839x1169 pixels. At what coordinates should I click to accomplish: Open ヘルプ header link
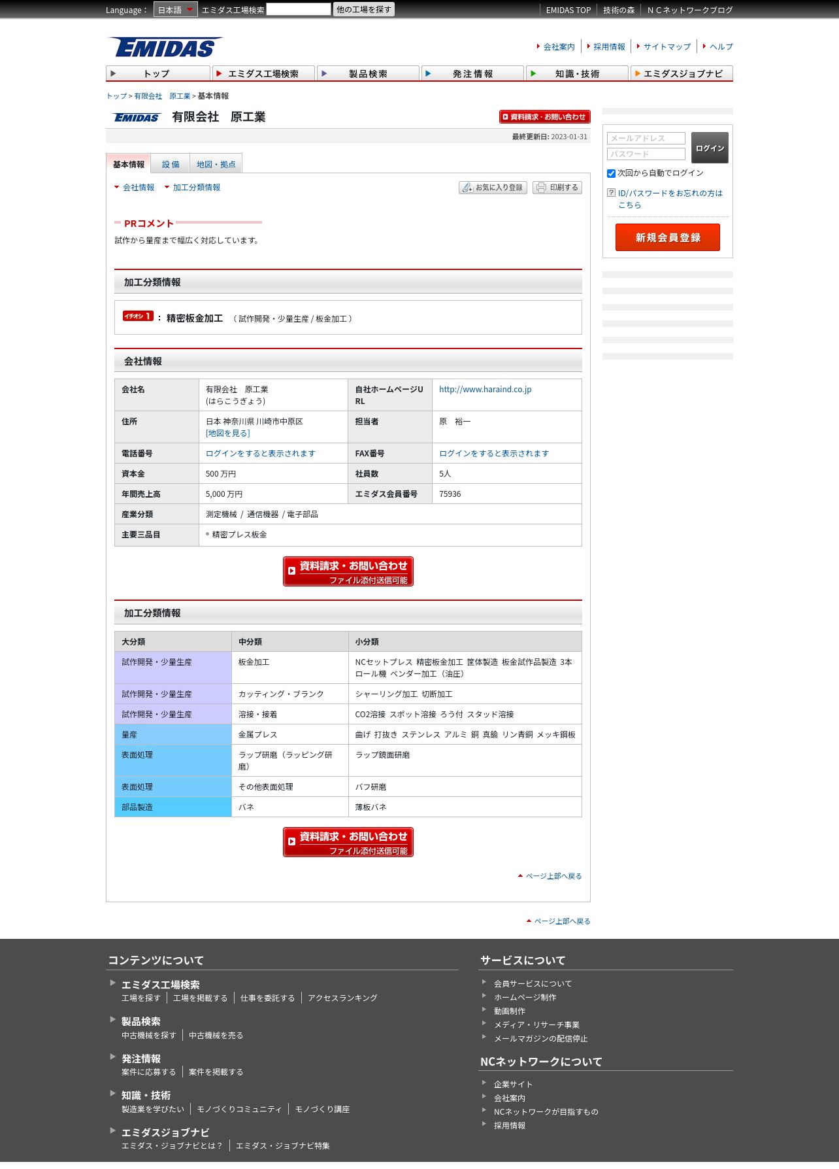721,46
